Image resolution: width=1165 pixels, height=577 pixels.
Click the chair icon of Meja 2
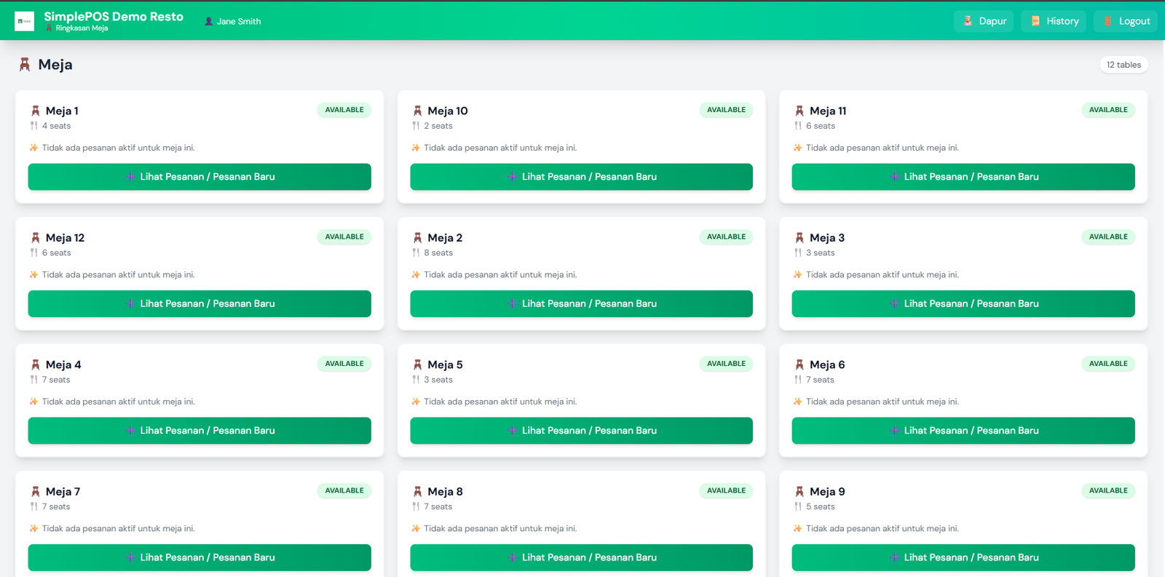pyautogui.click(x=417, y=237)
